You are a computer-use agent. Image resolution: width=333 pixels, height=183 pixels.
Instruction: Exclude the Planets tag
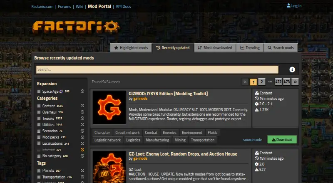[x=82, y=171]
